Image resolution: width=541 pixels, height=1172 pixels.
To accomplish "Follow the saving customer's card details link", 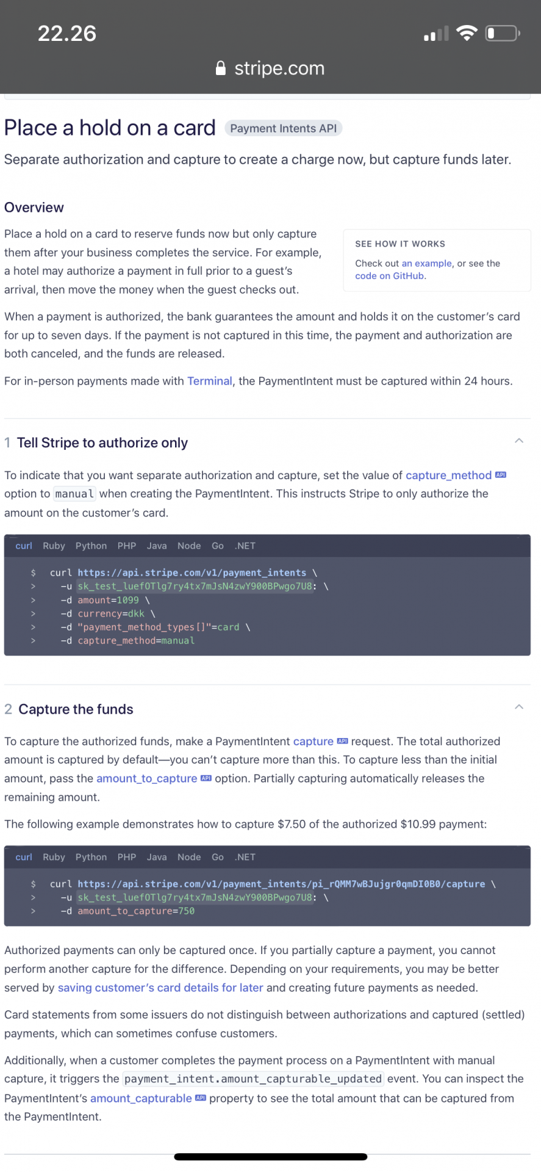I will 160,988.
